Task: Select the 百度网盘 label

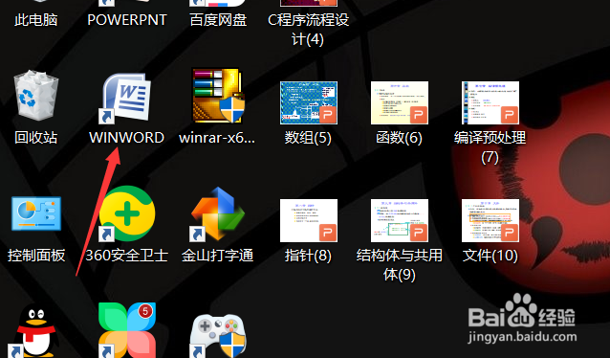Action: tap(218, 20)
